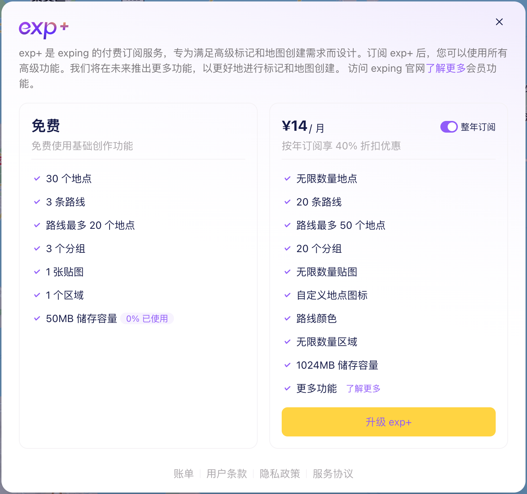Click the checkmark beside 路线颜色

click(x=287, y=318)
